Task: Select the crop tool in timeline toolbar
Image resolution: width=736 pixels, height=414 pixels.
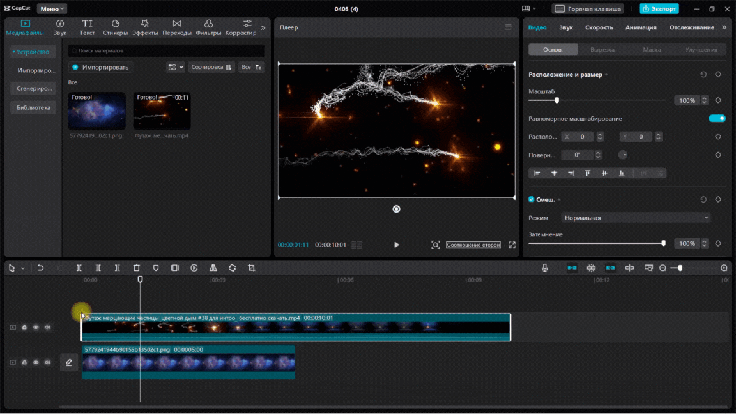Action: click(251, 268)
